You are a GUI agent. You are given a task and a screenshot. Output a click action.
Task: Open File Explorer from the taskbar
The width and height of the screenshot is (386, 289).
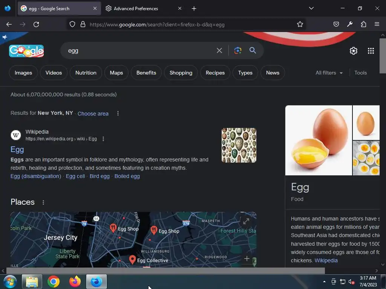pyautogui.click(x=32, y=281)
